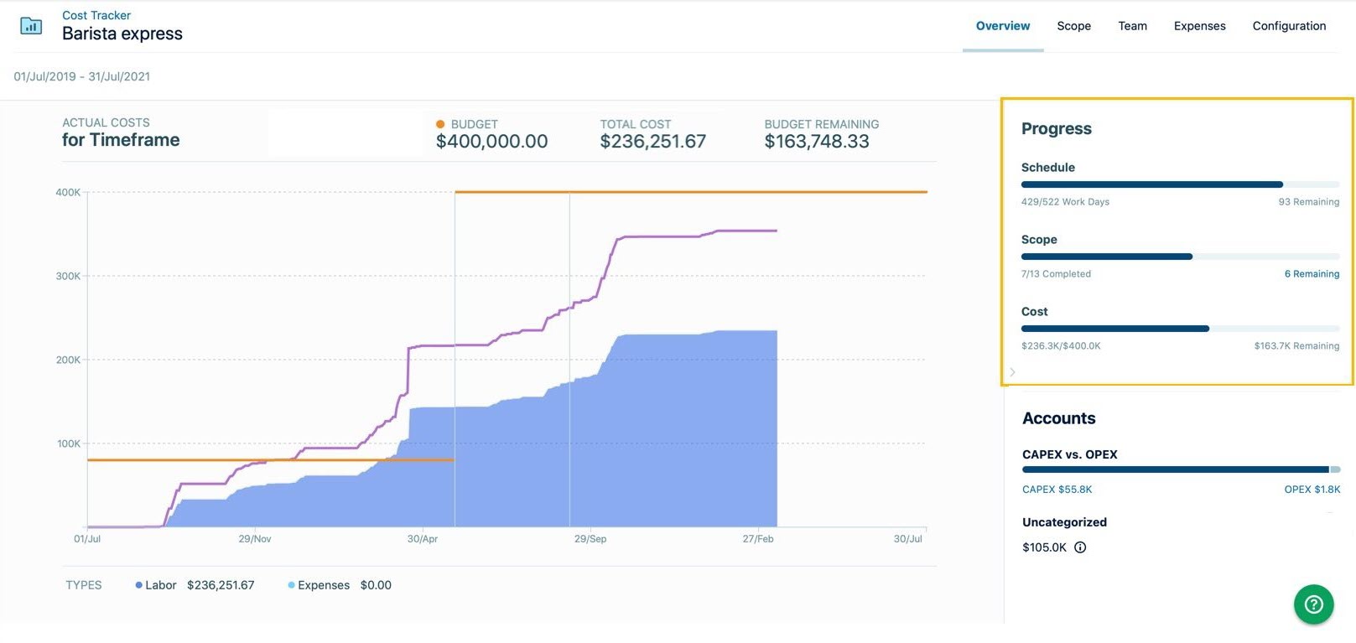Click the orange dot next to BUDGET label
Screen dimensions: 1356x643
point(440,124)
